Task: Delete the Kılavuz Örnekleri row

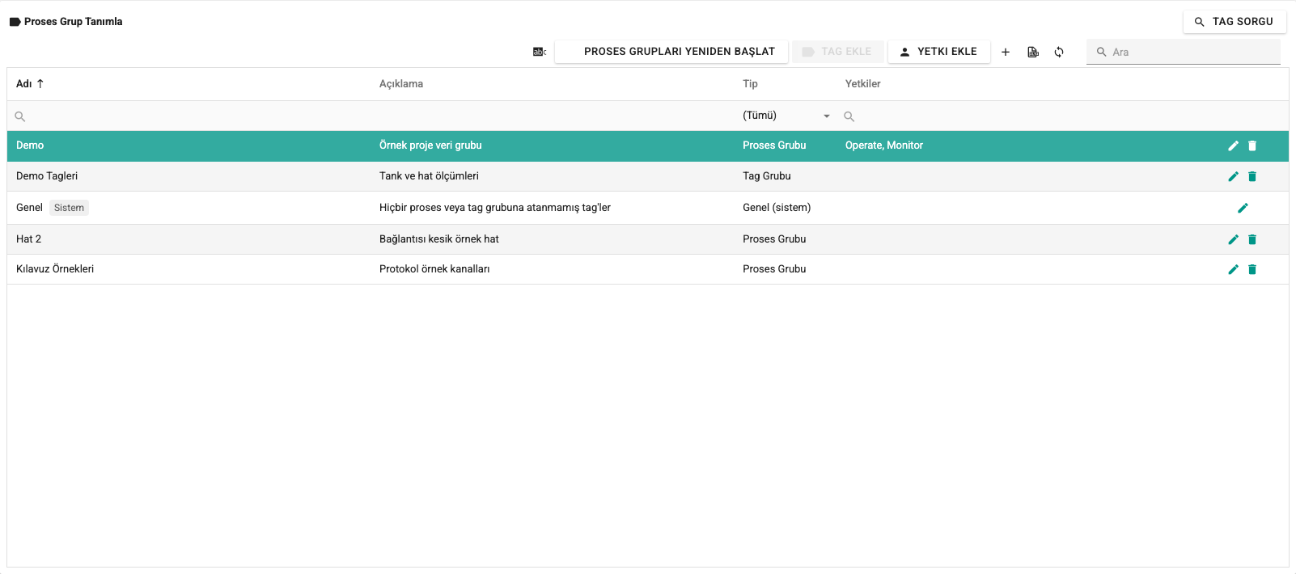Action: click(x=1252, y=269)
